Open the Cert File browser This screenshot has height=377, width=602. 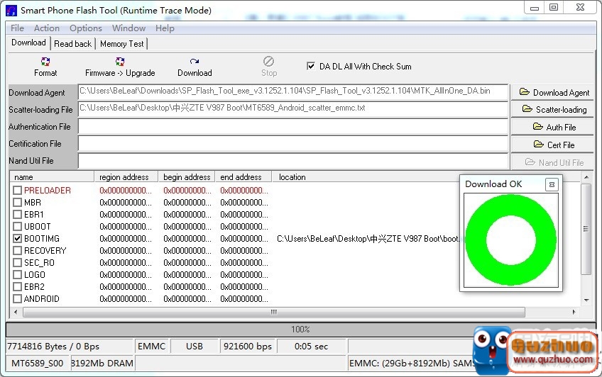[553, 145]
